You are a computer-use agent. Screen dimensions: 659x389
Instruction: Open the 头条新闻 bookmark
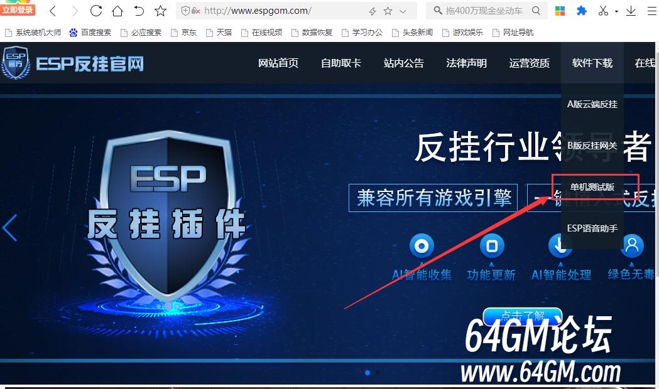[412, 33]
